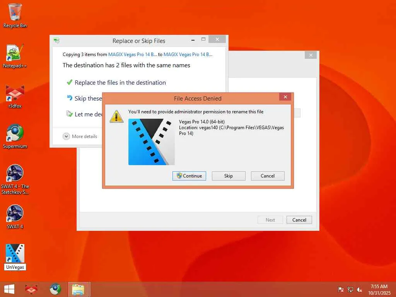Screen dimensions: 396x297
Task: Select the Supermium desktop shortcut
Action: point(15,137)
